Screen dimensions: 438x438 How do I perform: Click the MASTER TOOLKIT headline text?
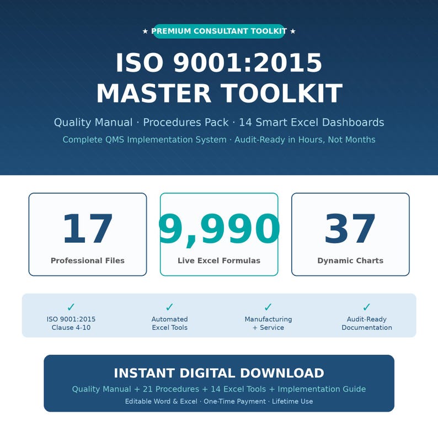(x=220, y=93)
